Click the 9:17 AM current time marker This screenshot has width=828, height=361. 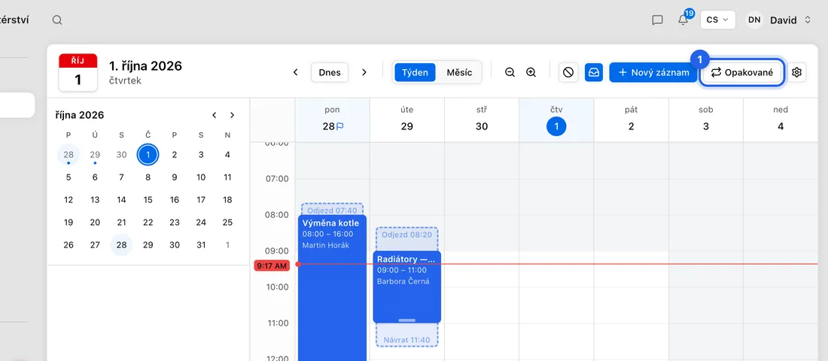[272, 266]
